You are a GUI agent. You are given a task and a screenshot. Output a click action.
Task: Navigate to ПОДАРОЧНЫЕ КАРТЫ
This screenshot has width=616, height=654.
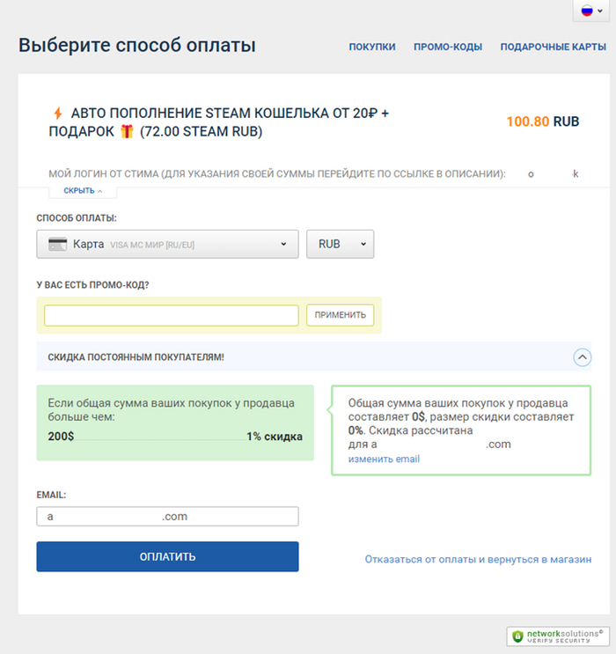tap(554, 47)
